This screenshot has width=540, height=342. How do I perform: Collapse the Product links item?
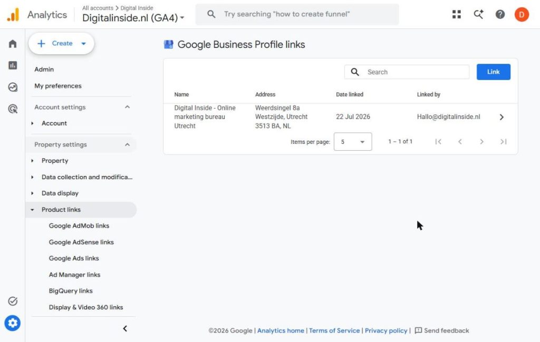click(32, 210)
